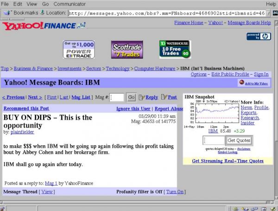The height and width of the screenshot is (211, 278).
Task: Click the Get Quotes button
Action: (239, 141)
